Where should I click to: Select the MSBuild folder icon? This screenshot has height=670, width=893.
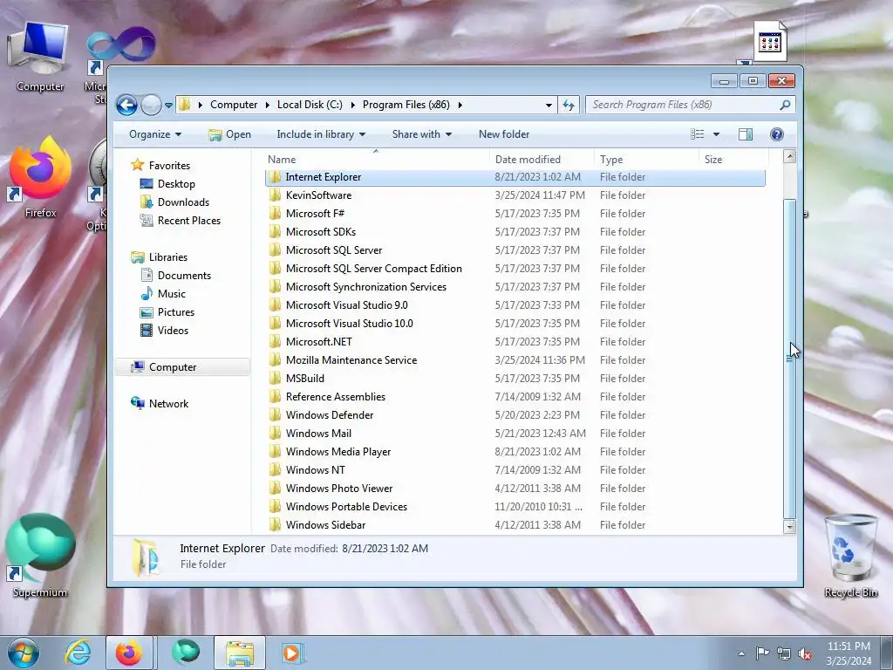click(275, 379)
